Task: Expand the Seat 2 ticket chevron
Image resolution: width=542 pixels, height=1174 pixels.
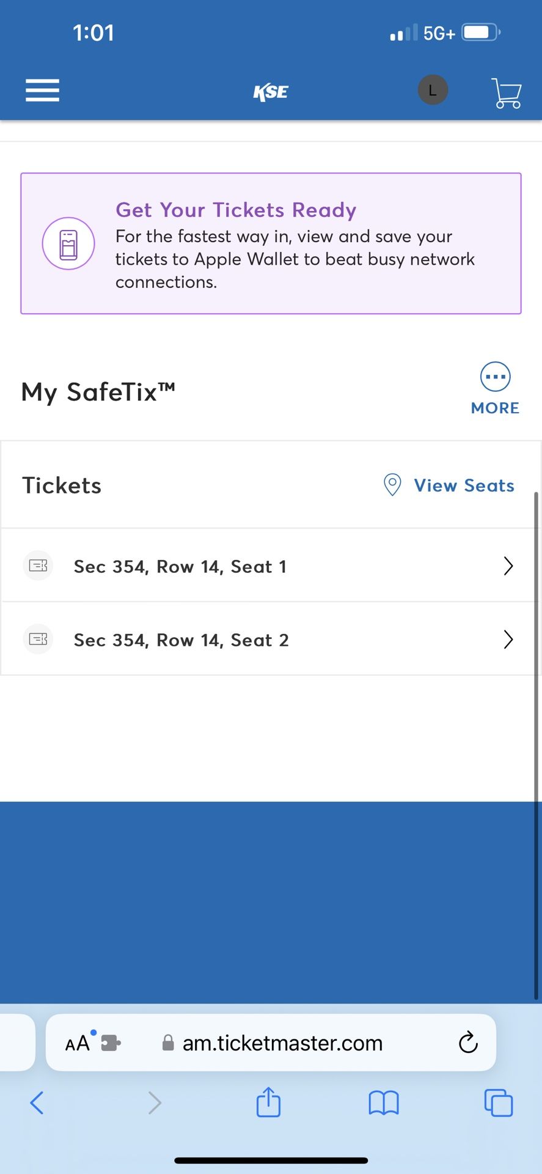Action: pyautogui.click(x=508, y=640)
